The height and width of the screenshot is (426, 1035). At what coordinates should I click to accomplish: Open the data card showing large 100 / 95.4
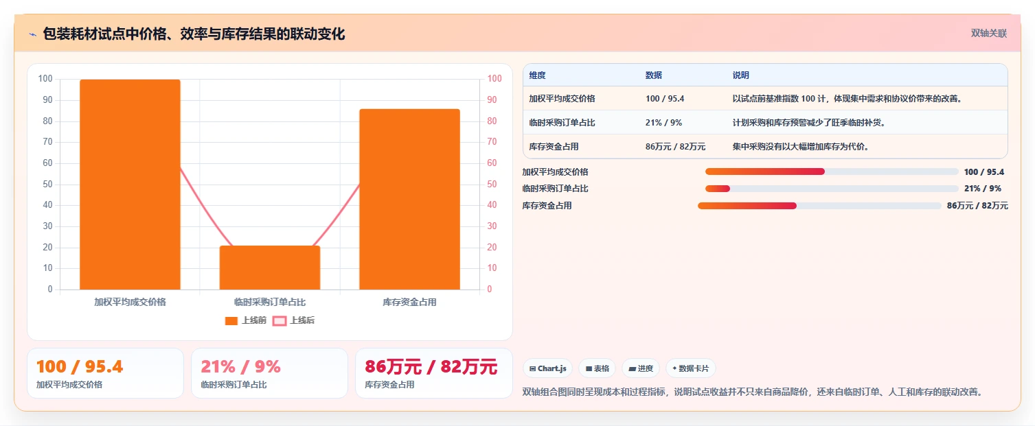tap(105, 373)
